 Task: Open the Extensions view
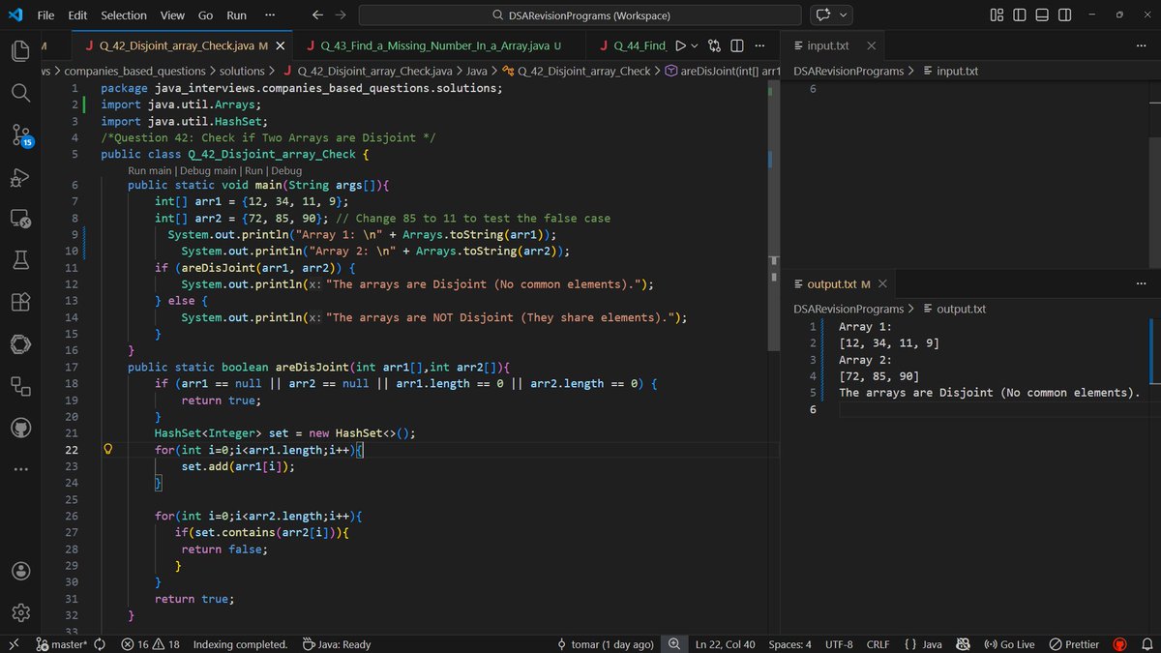coord(21,302)
